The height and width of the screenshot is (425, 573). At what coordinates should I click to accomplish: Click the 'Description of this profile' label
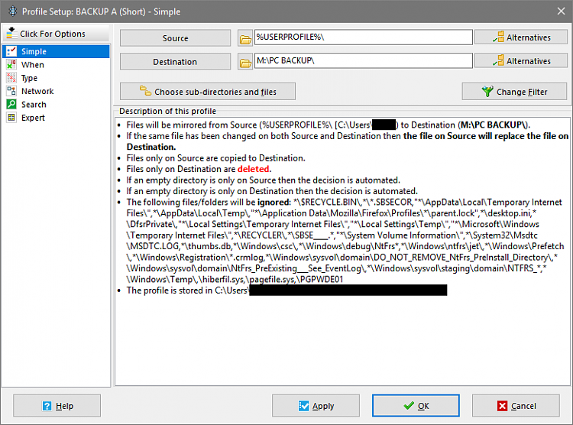click(168, 111)
